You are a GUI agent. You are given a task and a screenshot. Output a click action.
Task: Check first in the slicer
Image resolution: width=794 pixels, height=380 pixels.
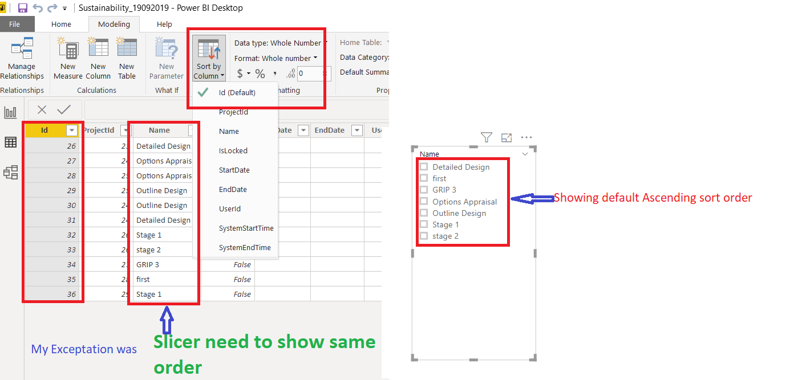point(424,178)
